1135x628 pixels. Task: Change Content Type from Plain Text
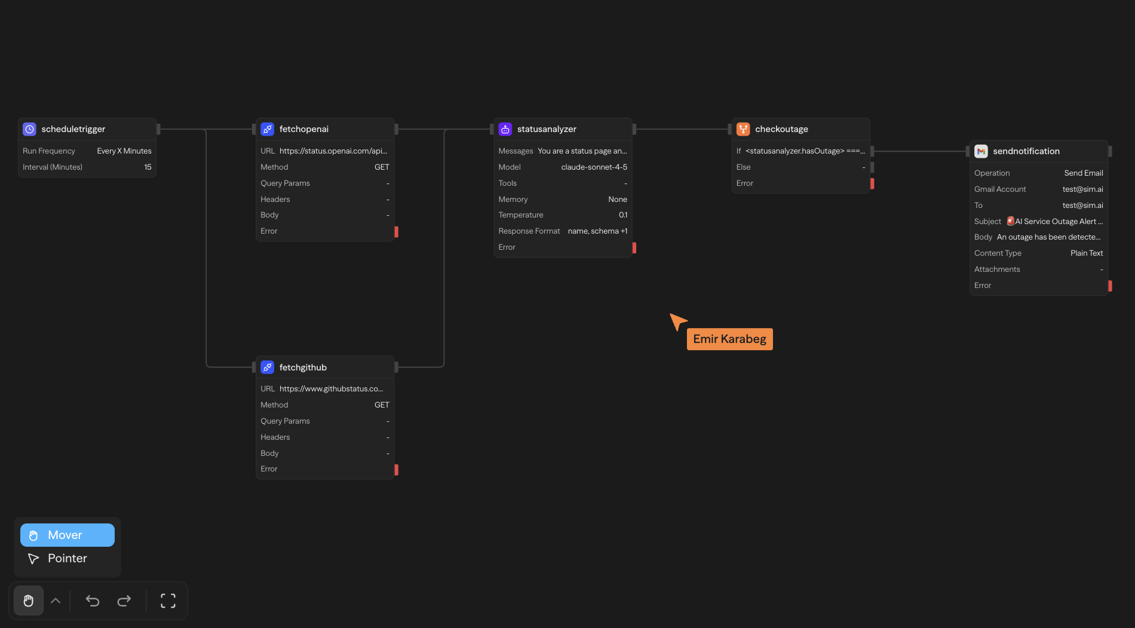[x=1087, y=253]
